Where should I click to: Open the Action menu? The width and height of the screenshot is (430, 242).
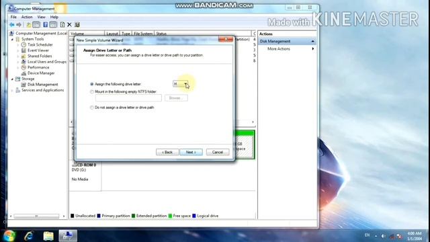point(27,17)
